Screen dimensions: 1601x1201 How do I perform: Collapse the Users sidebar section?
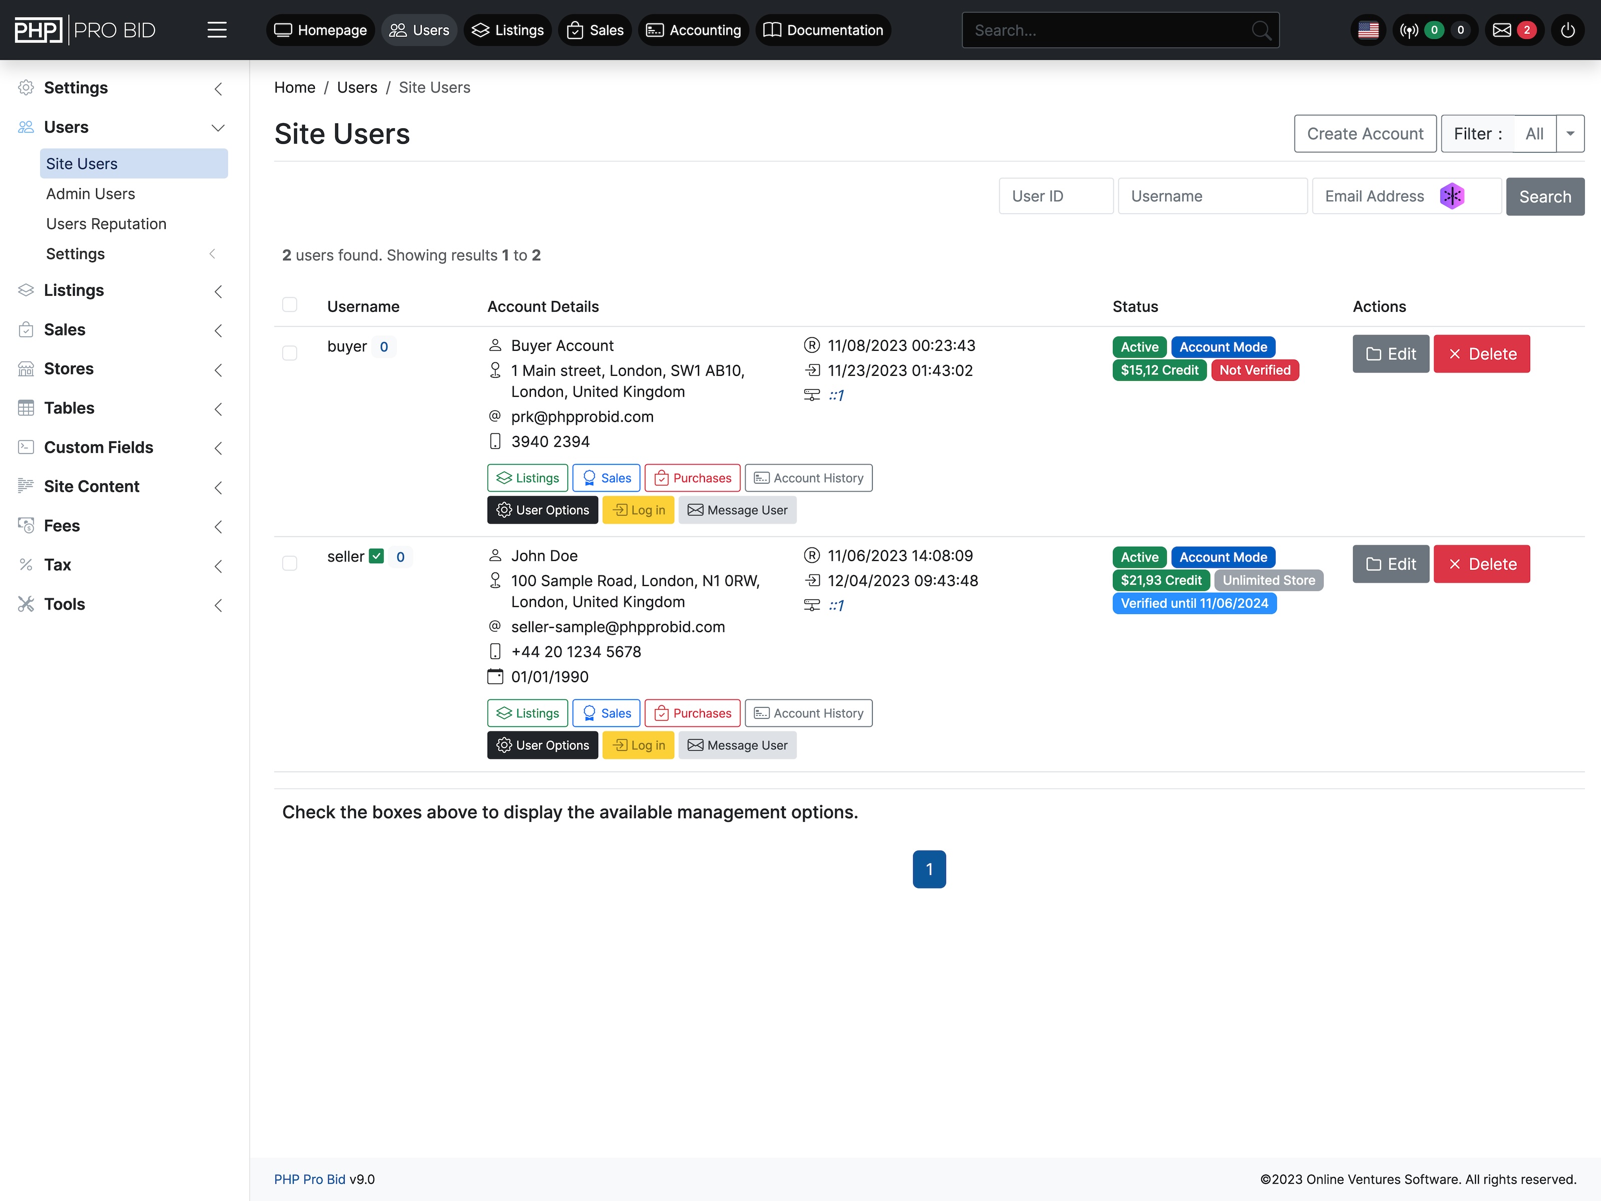[x=219, y=128]
